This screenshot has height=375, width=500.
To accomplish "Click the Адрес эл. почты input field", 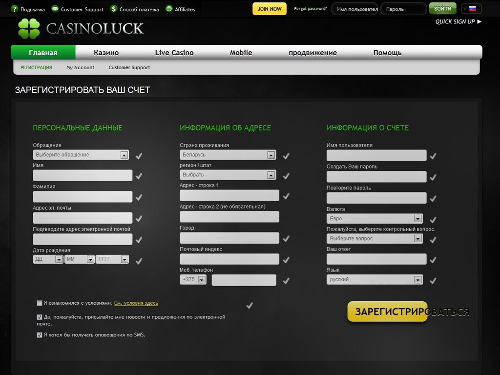I will [x=83, y=218].
